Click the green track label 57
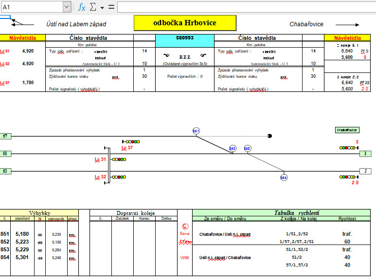The height and width of the screenshot is (280, 376). click(5, 136)
